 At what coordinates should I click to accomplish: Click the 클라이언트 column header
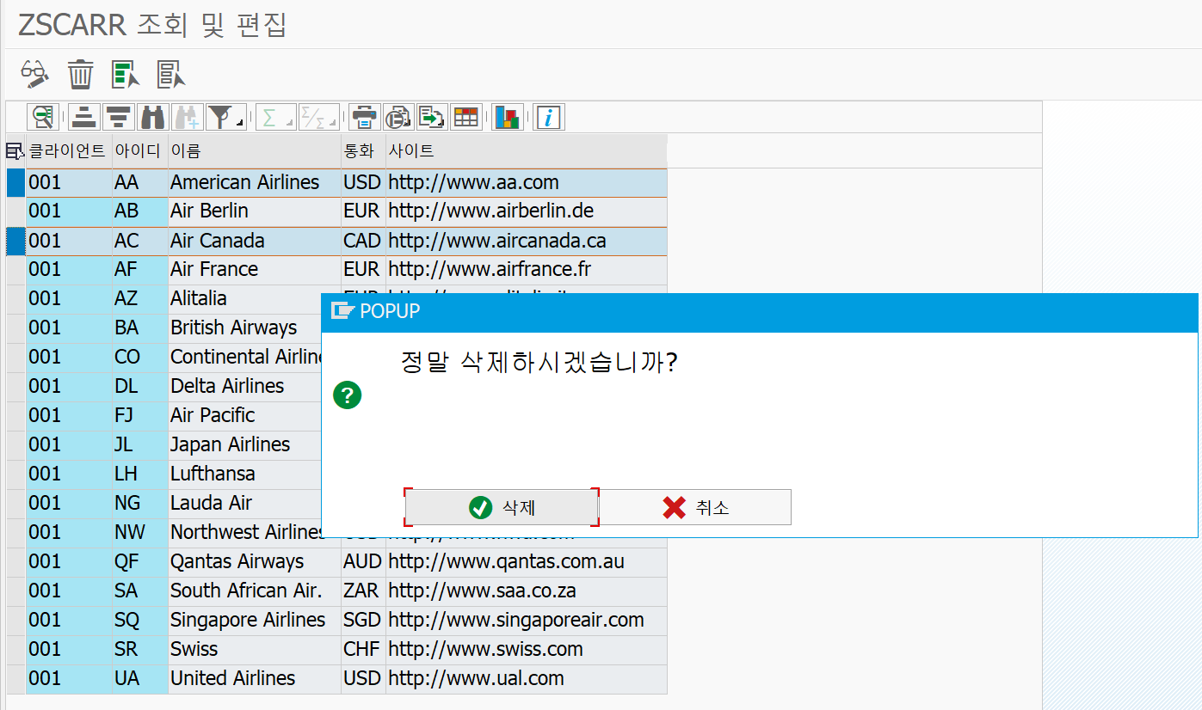(x=69, y=151)
